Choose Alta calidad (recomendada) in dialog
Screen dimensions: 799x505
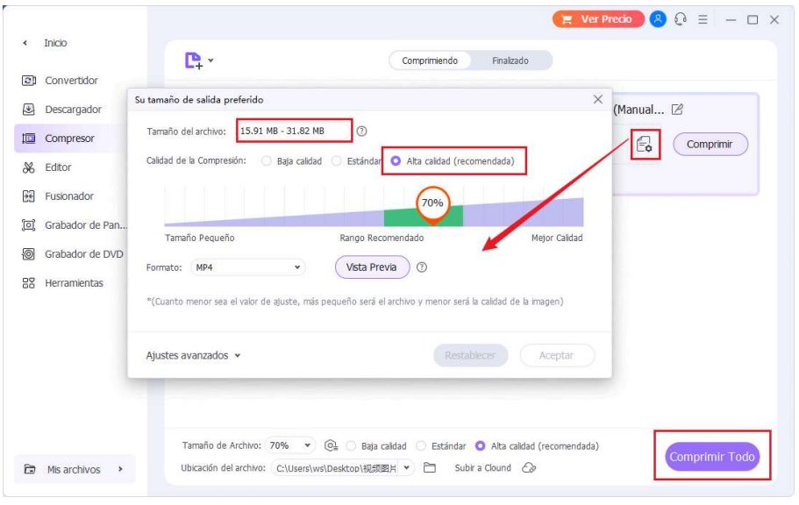[x=396, y=161]
